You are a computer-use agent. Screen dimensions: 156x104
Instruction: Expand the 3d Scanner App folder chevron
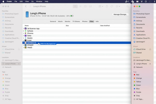click(24, 29)
